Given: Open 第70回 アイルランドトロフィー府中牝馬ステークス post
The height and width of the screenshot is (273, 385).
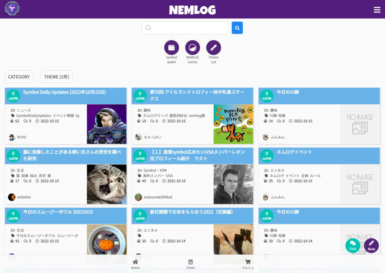Looking at the screenshot, I should [197, 95].
